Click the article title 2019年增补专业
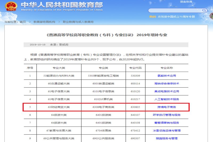The height and width of the screenshot is (142, 213). click(106, 35)
